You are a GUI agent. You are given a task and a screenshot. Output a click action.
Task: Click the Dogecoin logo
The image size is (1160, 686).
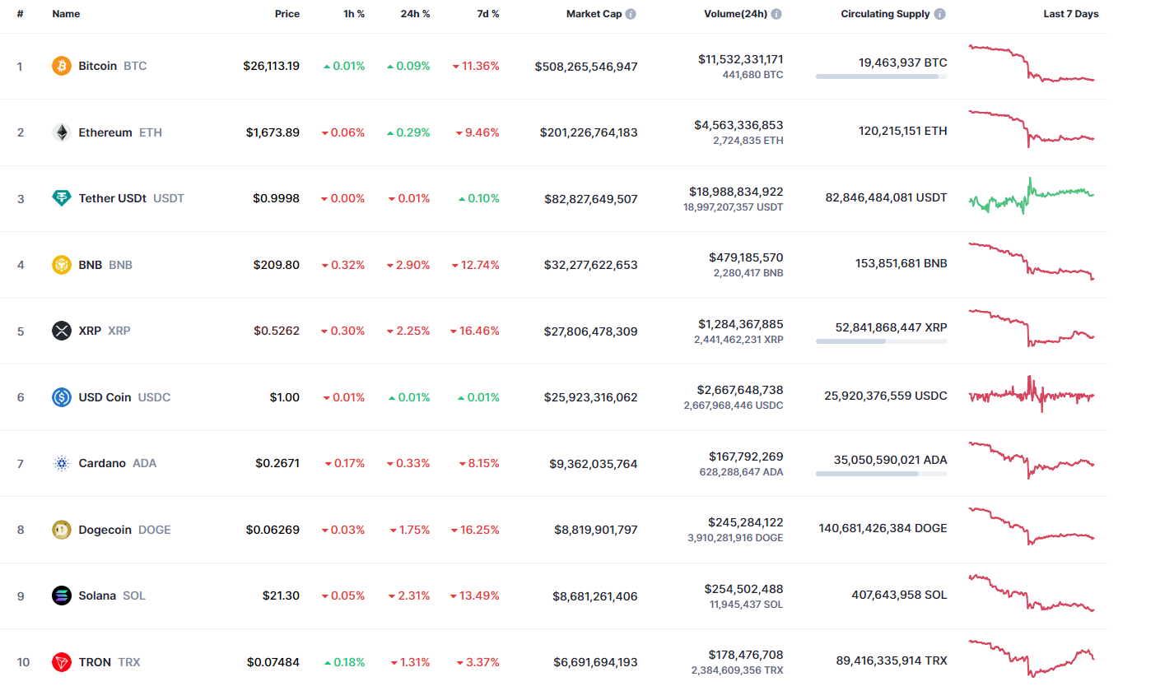coord(61,530)
